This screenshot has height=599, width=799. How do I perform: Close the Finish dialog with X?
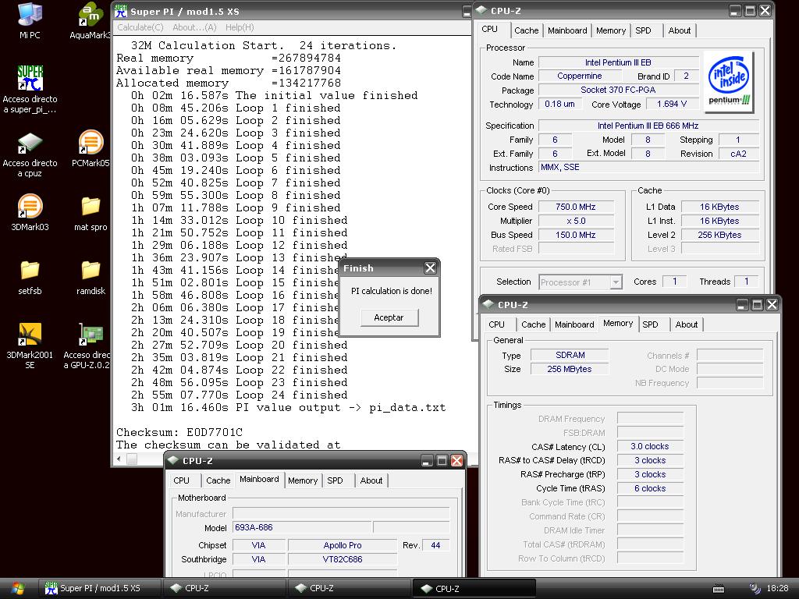pyautogui.click(x=430, y=268)
